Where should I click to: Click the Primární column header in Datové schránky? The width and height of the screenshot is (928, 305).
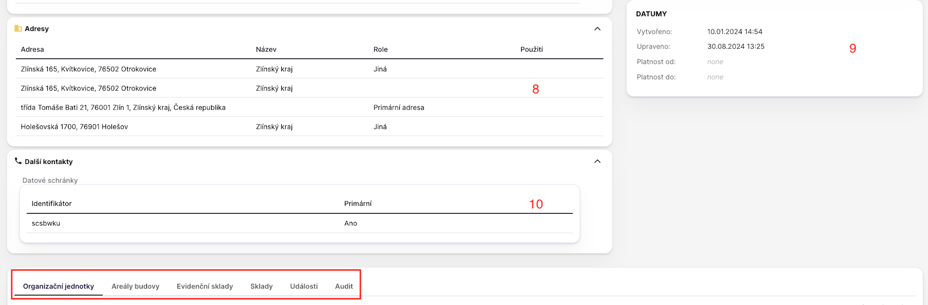358,204
